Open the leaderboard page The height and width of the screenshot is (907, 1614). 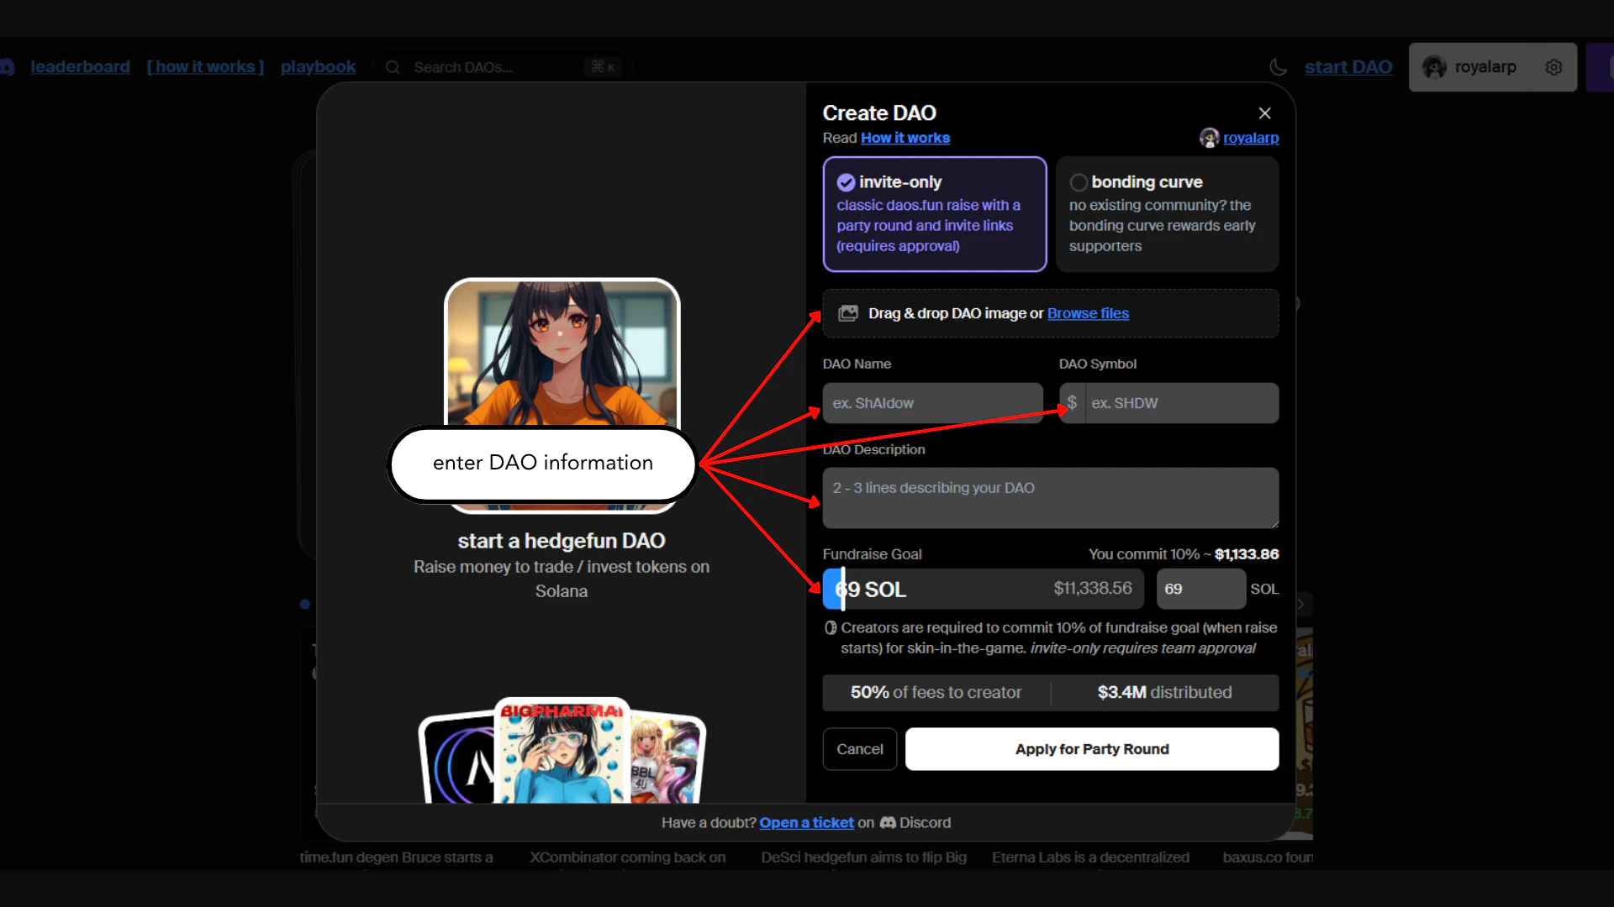point(80,67)
